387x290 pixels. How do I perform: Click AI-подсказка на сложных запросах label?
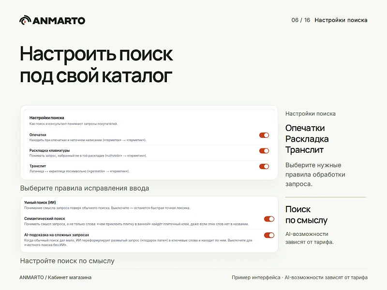pos(57,235)
